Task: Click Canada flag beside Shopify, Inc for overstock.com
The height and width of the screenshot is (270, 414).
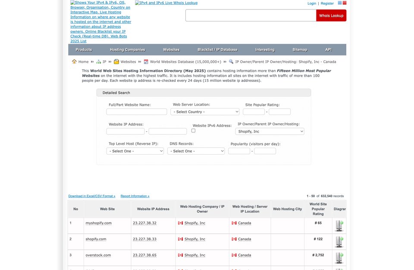Action: [x=181, y=255]
